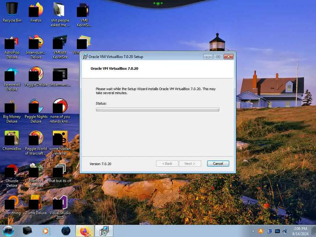Image resolution: width=316 pixels, height=237 pixels.
Task: Click the monitor tray icon
Action: tap(277, 231)
